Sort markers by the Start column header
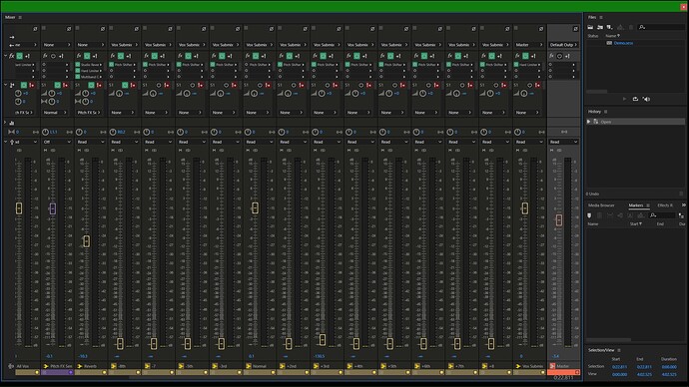 pyautogui.click(x=635, y=223)
